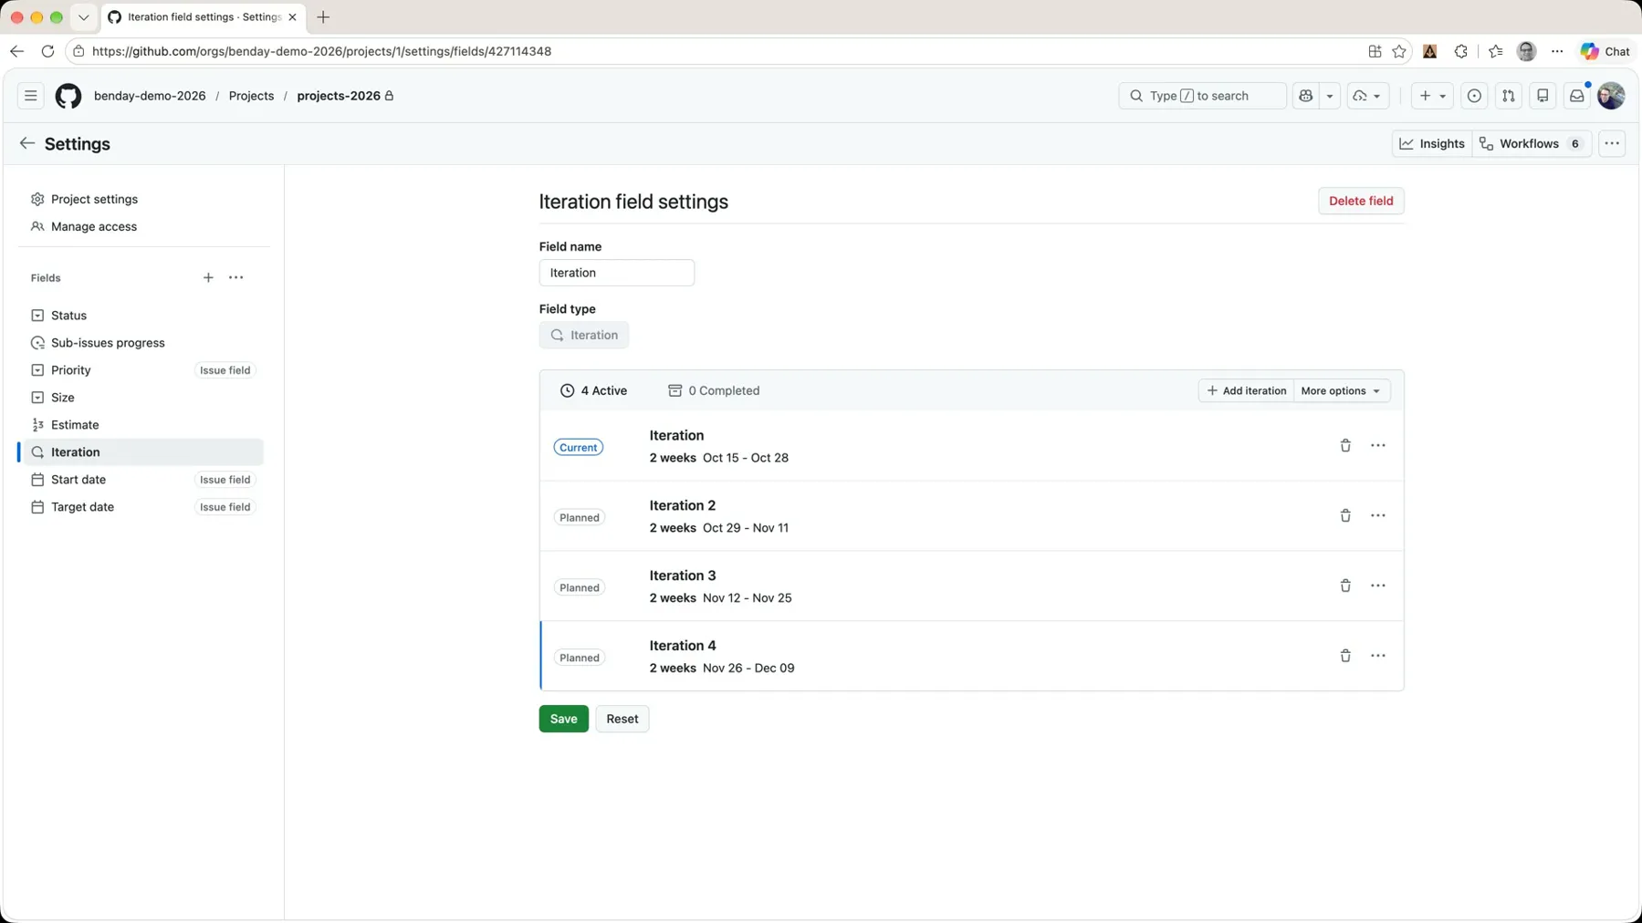
Task: Open the three-dot menu for Iteration 2
Action: click(x=1378, y=516)
